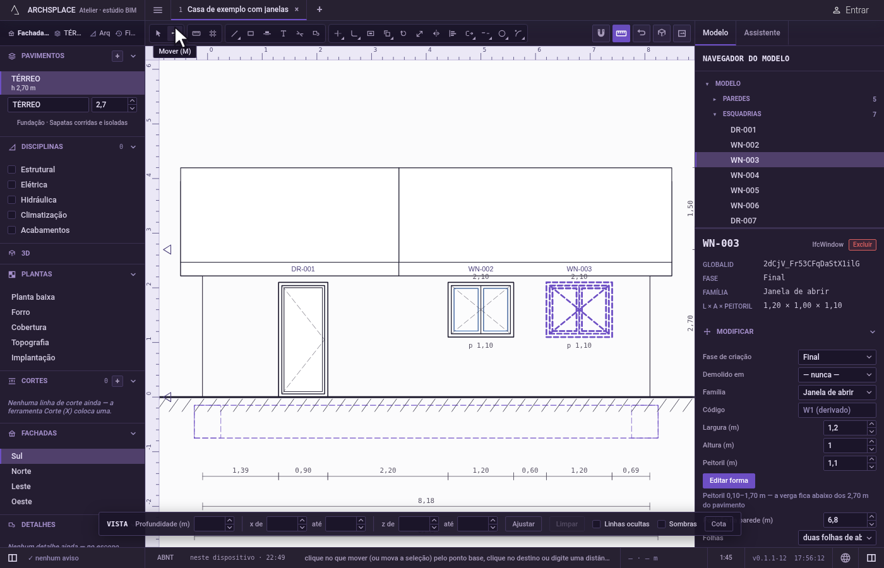Enable Climatização discipline

[x=11, y=215]
